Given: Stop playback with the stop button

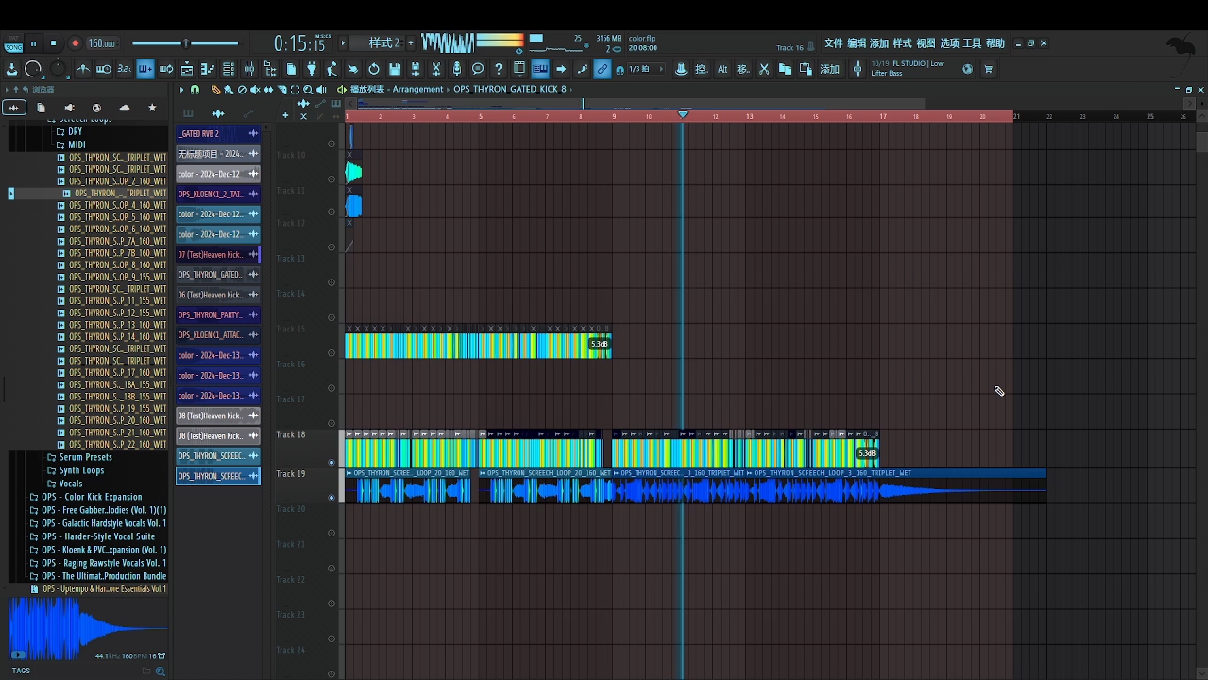Looking at the screenshot, I should 53,43.
